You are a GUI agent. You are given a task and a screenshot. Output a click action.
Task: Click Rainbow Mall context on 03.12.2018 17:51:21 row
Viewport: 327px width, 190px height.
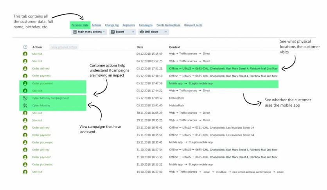(x=223, y=68)
